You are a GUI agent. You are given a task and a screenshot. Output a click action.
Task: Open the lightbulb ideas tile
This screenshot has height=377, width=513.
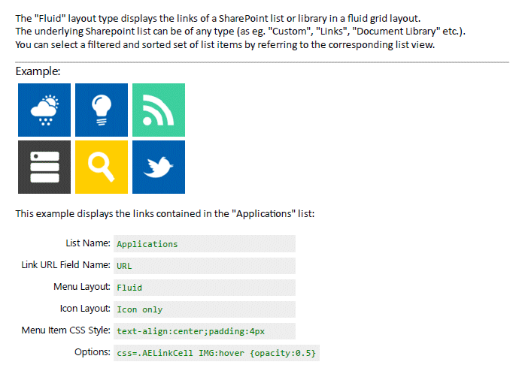pyautogui.click(x=102, y=110)
